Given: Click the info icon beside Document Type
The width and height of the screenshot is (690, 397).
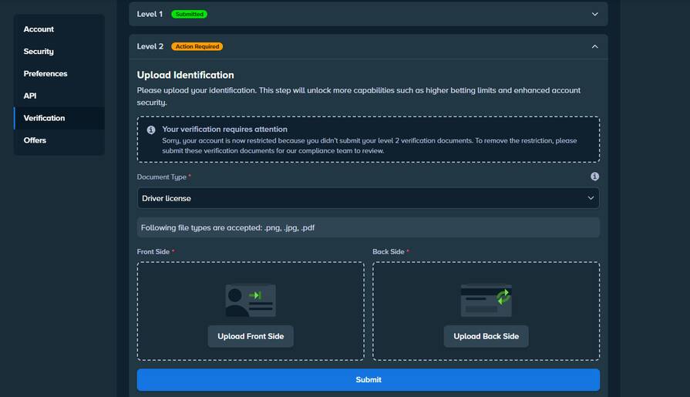Looking at the screenshot, I should [594, 177].
